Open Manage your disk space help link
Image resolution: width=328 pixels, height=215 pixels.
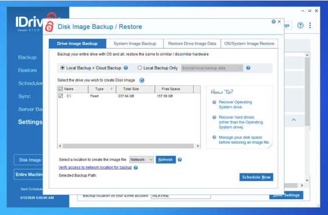[x=244, y=140]
